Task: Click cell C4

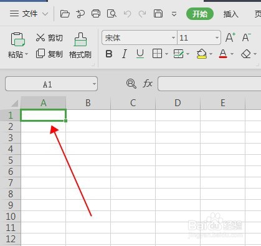Action: point(133,149)
